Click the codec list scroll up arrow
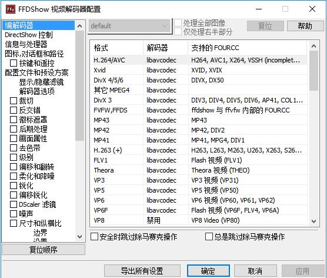This screenshot has width=327, height=278. [313, 46]
